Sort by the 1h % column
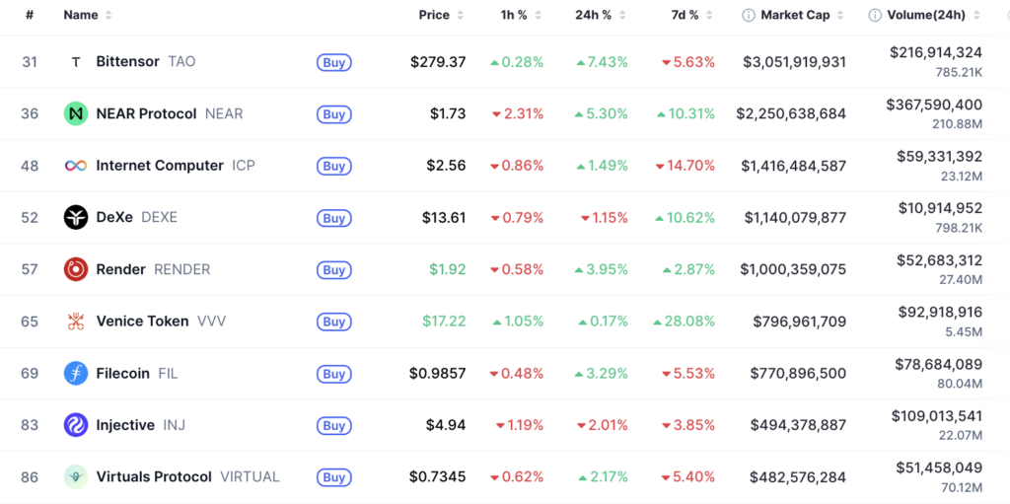The height and width of the screenshot is (504, 1010). tap(521, 16)
